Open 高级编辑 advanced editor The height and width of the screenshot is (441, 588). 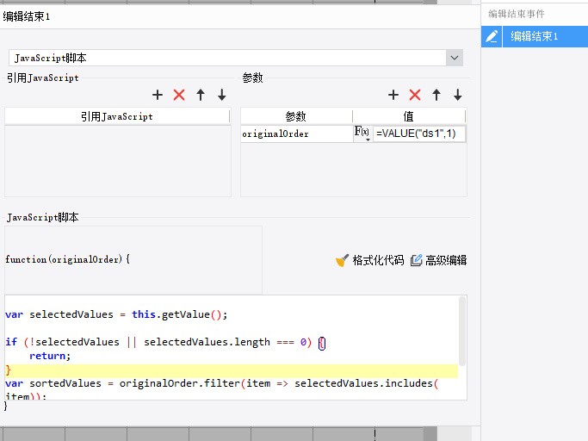tap(438, 260)
